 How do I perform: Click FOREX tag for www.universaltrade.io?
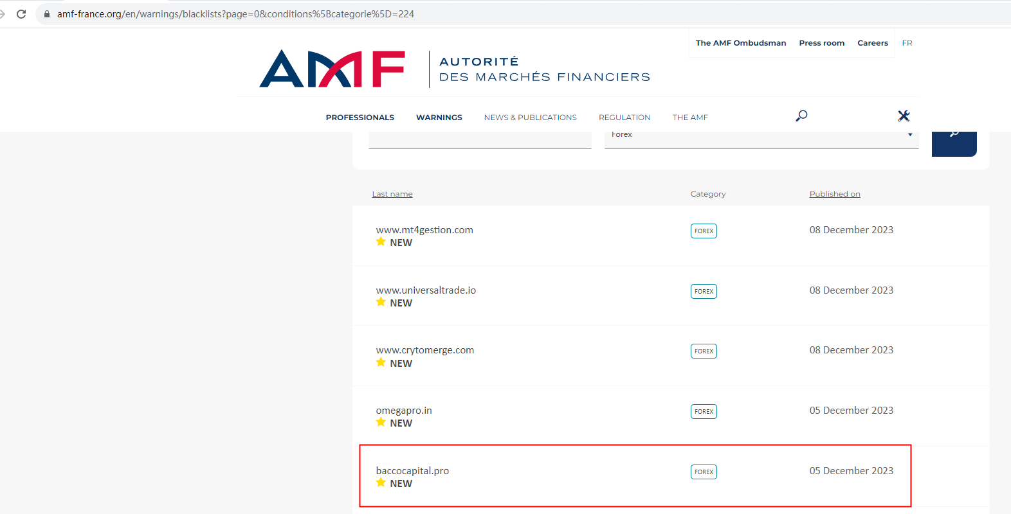point(704,291)
